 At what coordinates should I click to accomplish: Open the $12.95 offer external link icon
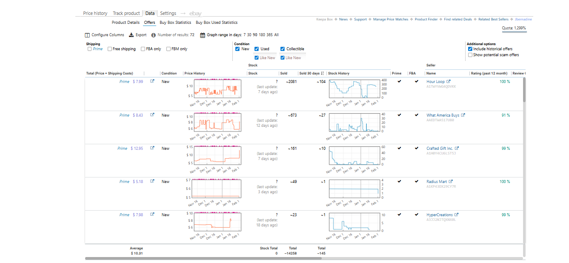(x=152, y=149)
